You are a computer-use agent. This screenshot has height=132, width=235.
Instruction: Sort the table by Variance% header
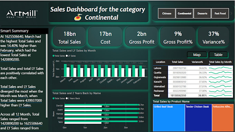(197, 62)
